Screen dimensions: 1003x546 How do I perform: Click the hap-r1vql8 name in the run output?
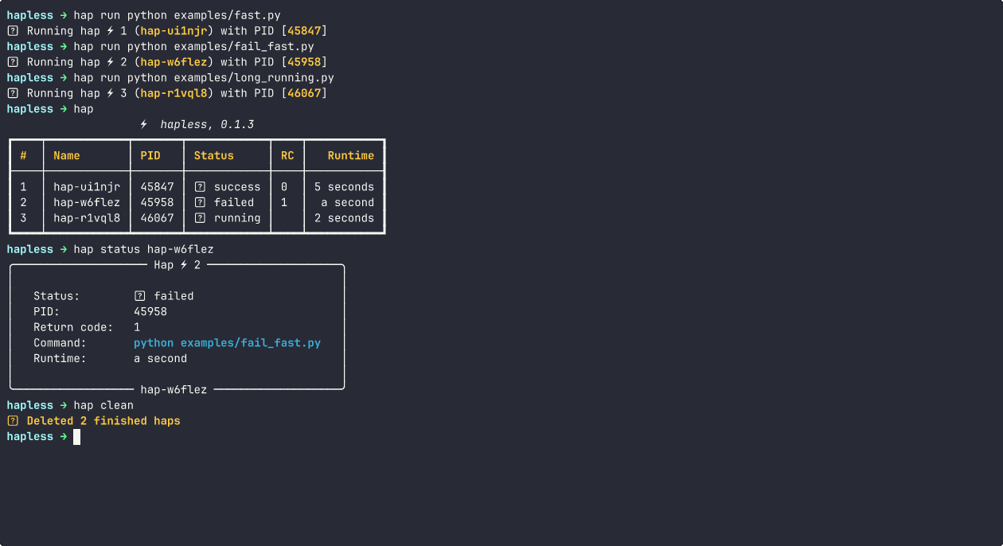[174, 92]
